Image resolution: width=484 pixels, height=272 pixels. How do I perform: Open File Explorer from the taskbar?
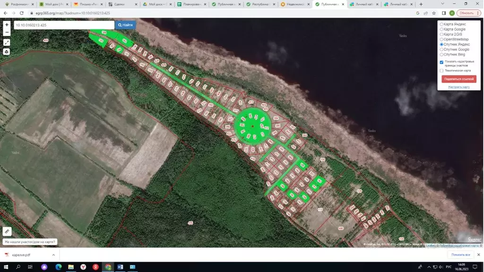71,267
